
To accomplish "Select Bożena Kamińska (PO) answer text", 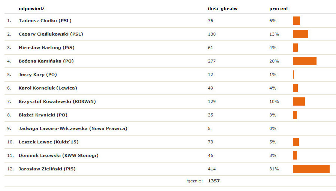I will [x=46, y=61].
